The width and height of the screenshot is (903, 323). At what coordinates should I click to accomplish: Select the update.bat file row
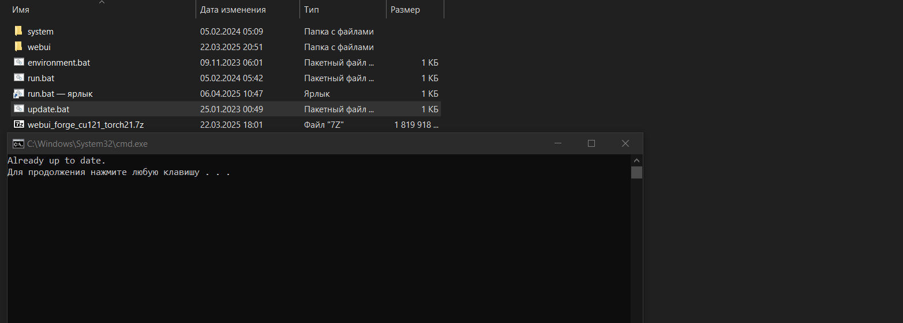[x=226, y=109]
